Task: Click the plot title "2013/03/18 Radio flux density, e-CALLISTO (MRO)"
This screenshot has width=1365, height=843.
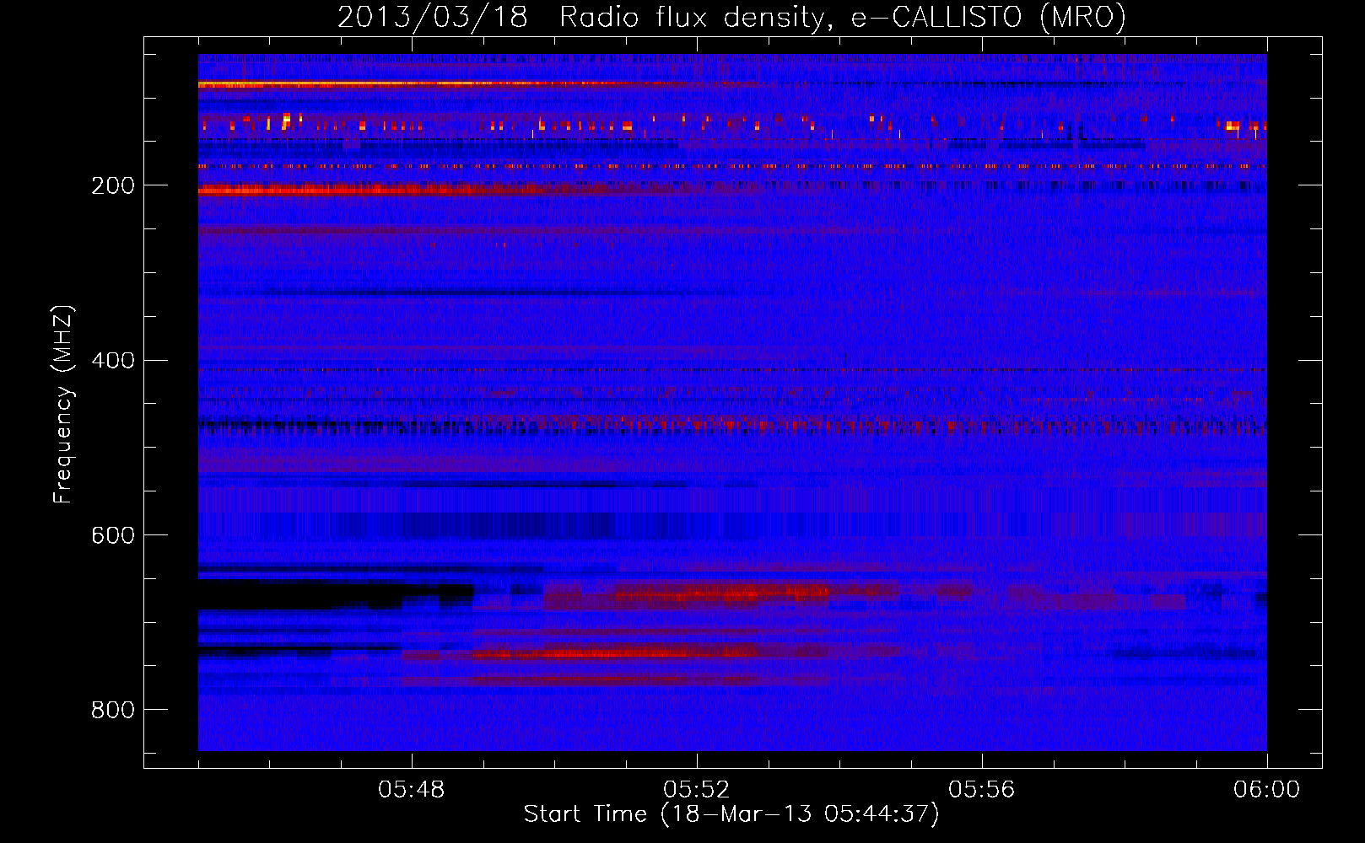Action: [x=731, y=17]
